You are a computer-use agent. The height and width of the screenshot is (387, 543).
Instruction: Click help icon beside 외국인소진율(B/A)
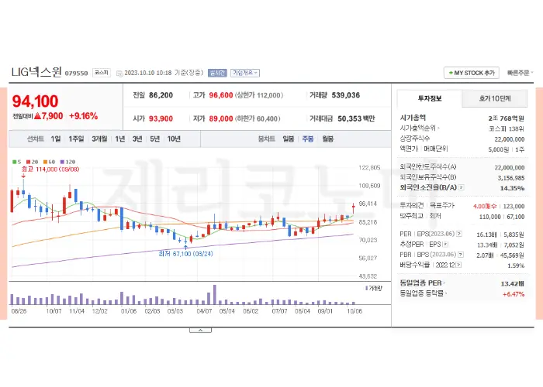point(462,187)
